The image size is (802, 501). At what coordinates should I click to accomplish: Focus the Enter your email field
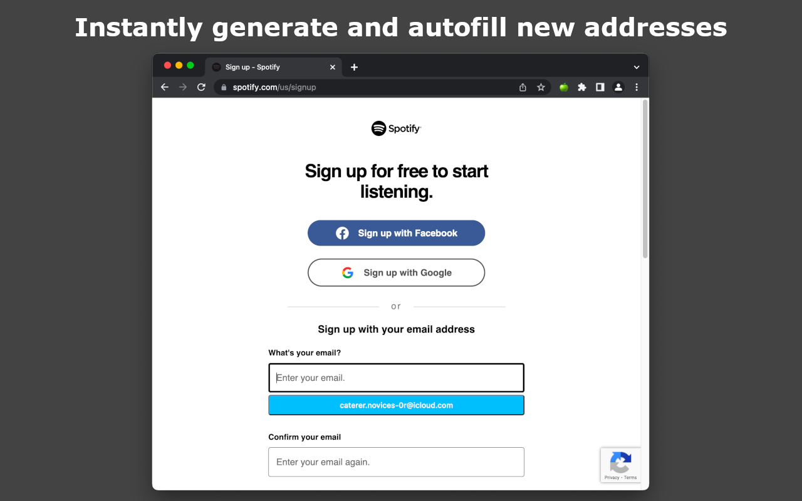[396, 378]
